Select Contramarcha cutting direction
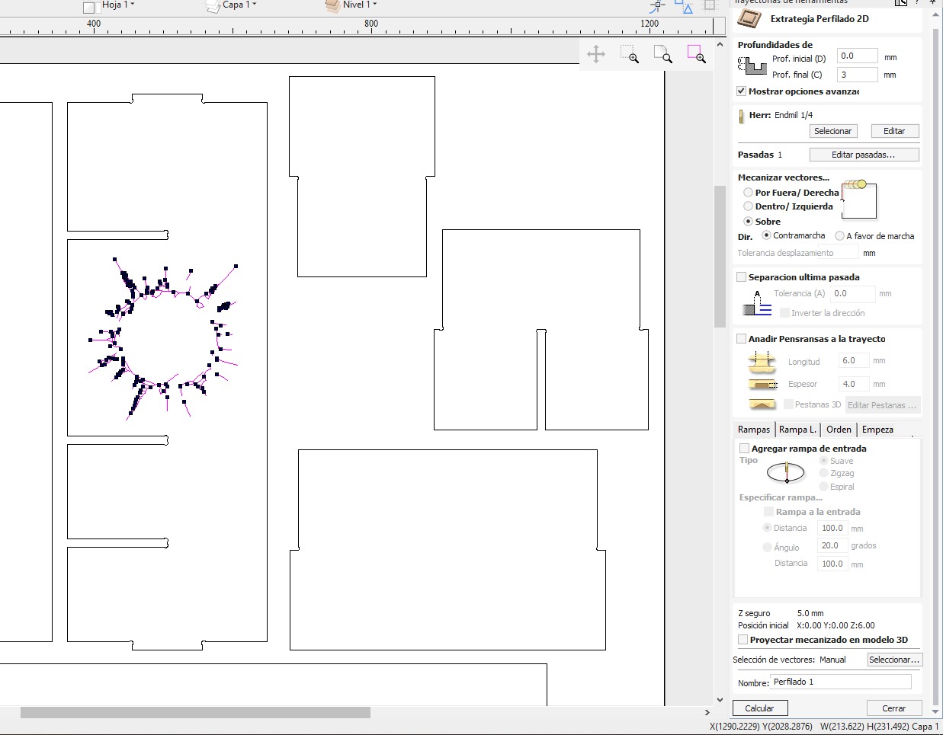Image resolution: width=943 pixels, height=735 pixels. coord(766,235)
